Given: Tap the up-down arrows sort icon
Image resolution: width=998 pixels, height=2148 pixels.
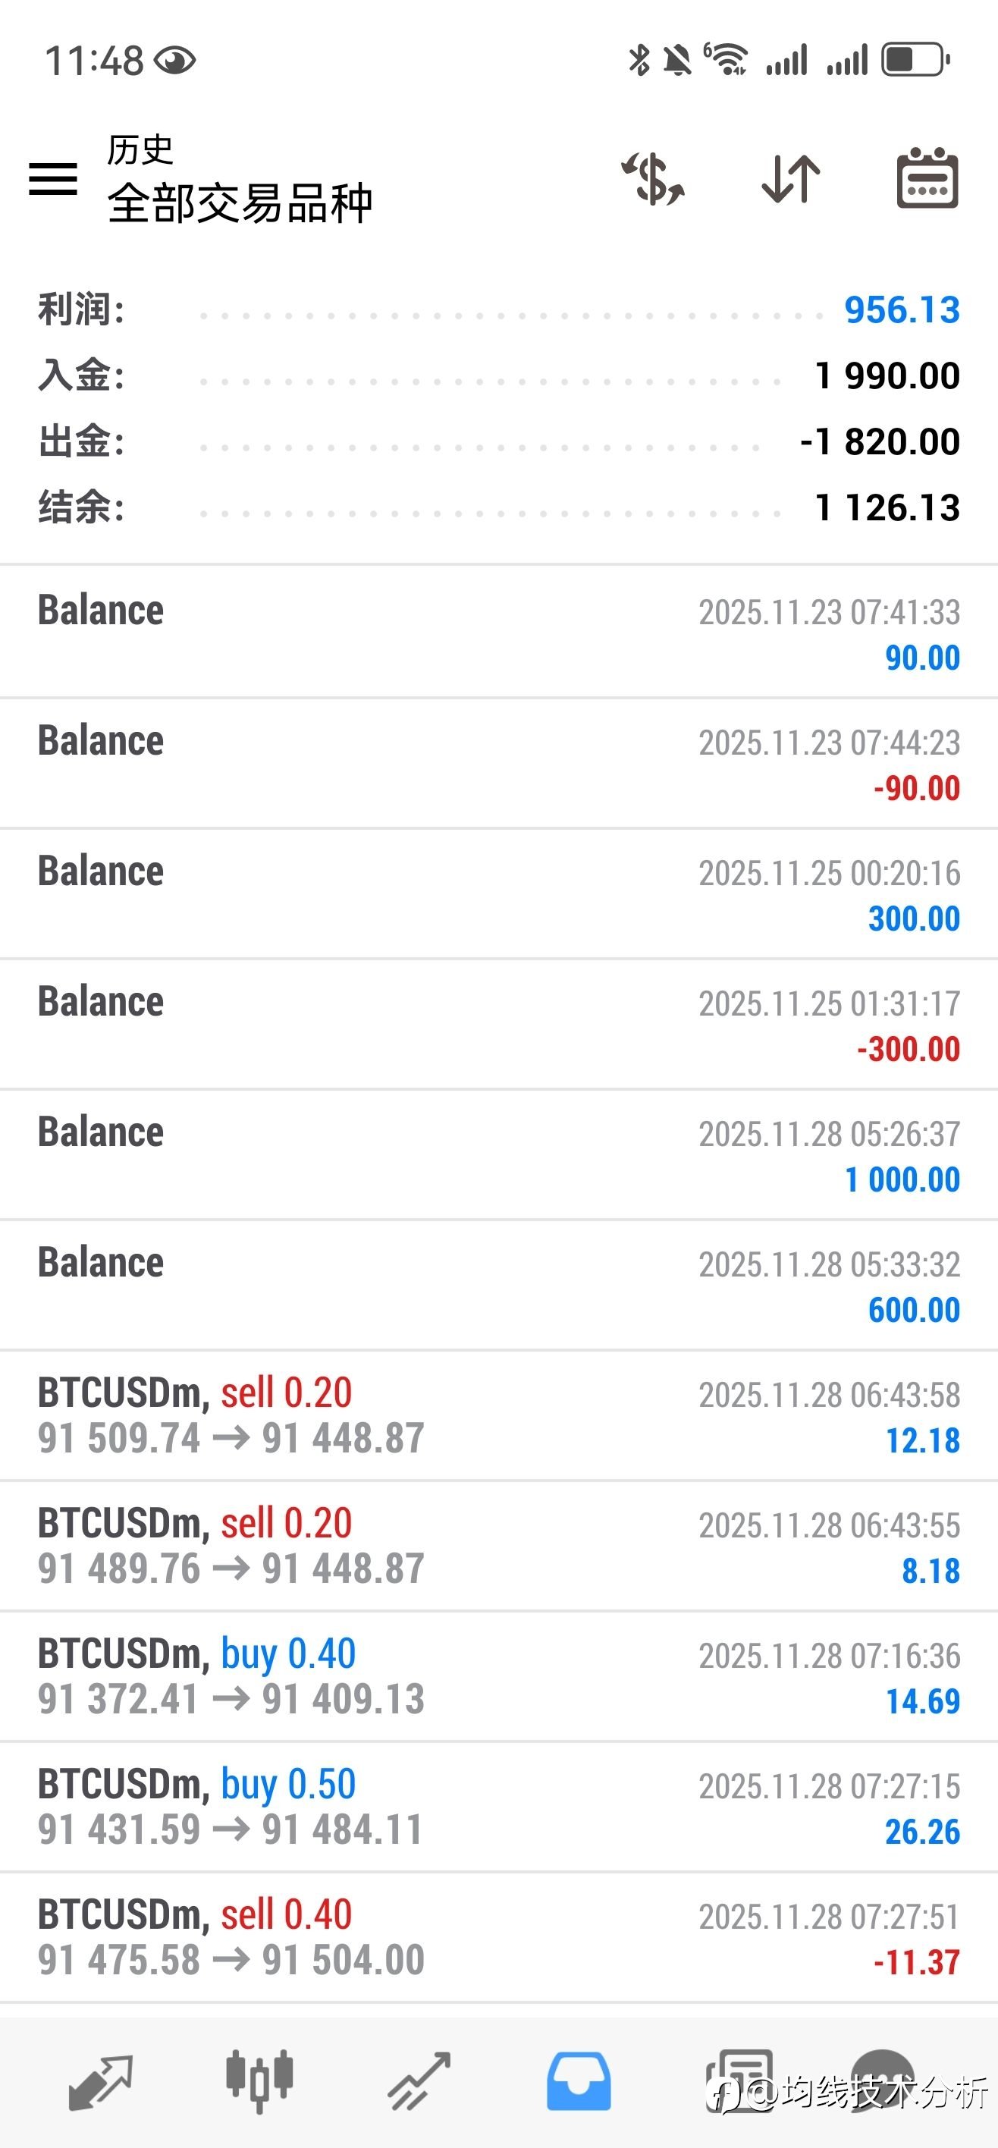Looking at the screenshot, I should 790,178.
